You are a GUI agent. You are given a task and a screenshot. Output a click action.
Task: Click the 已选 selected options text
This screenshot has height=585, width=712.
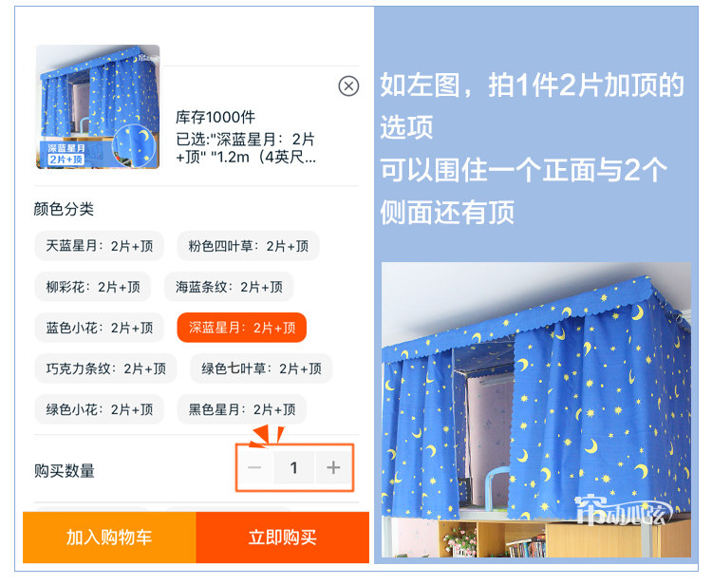pos(246,148)
